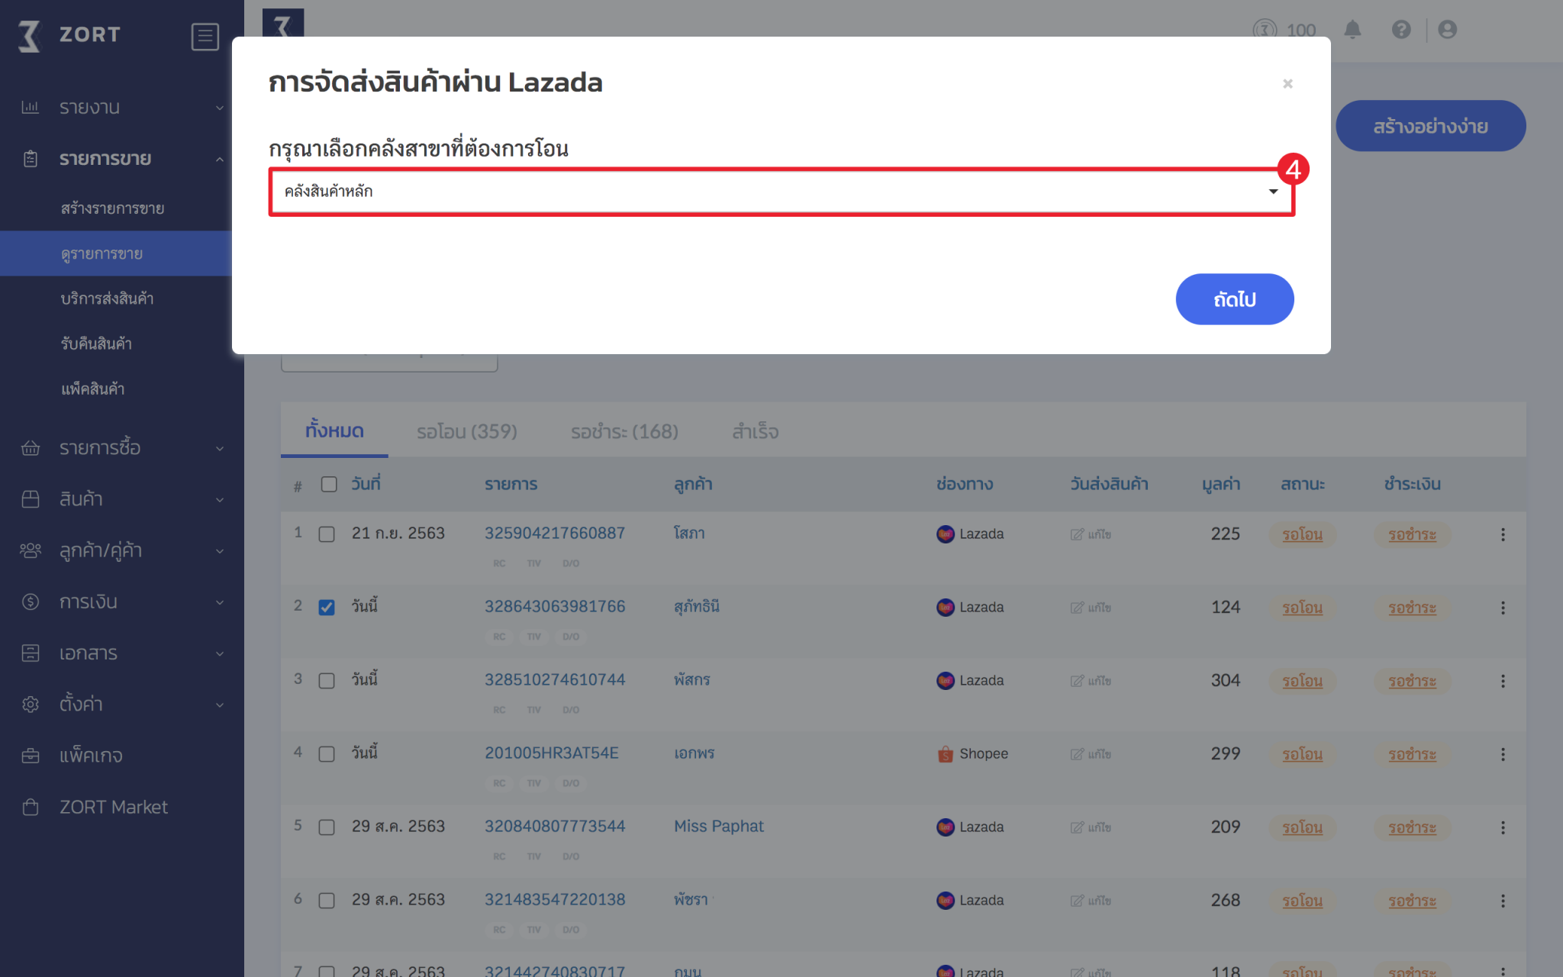Collapse the sidebar using the hamburger menu icon
This screenshot has height=977, width=1563.
tap(205, 36)
